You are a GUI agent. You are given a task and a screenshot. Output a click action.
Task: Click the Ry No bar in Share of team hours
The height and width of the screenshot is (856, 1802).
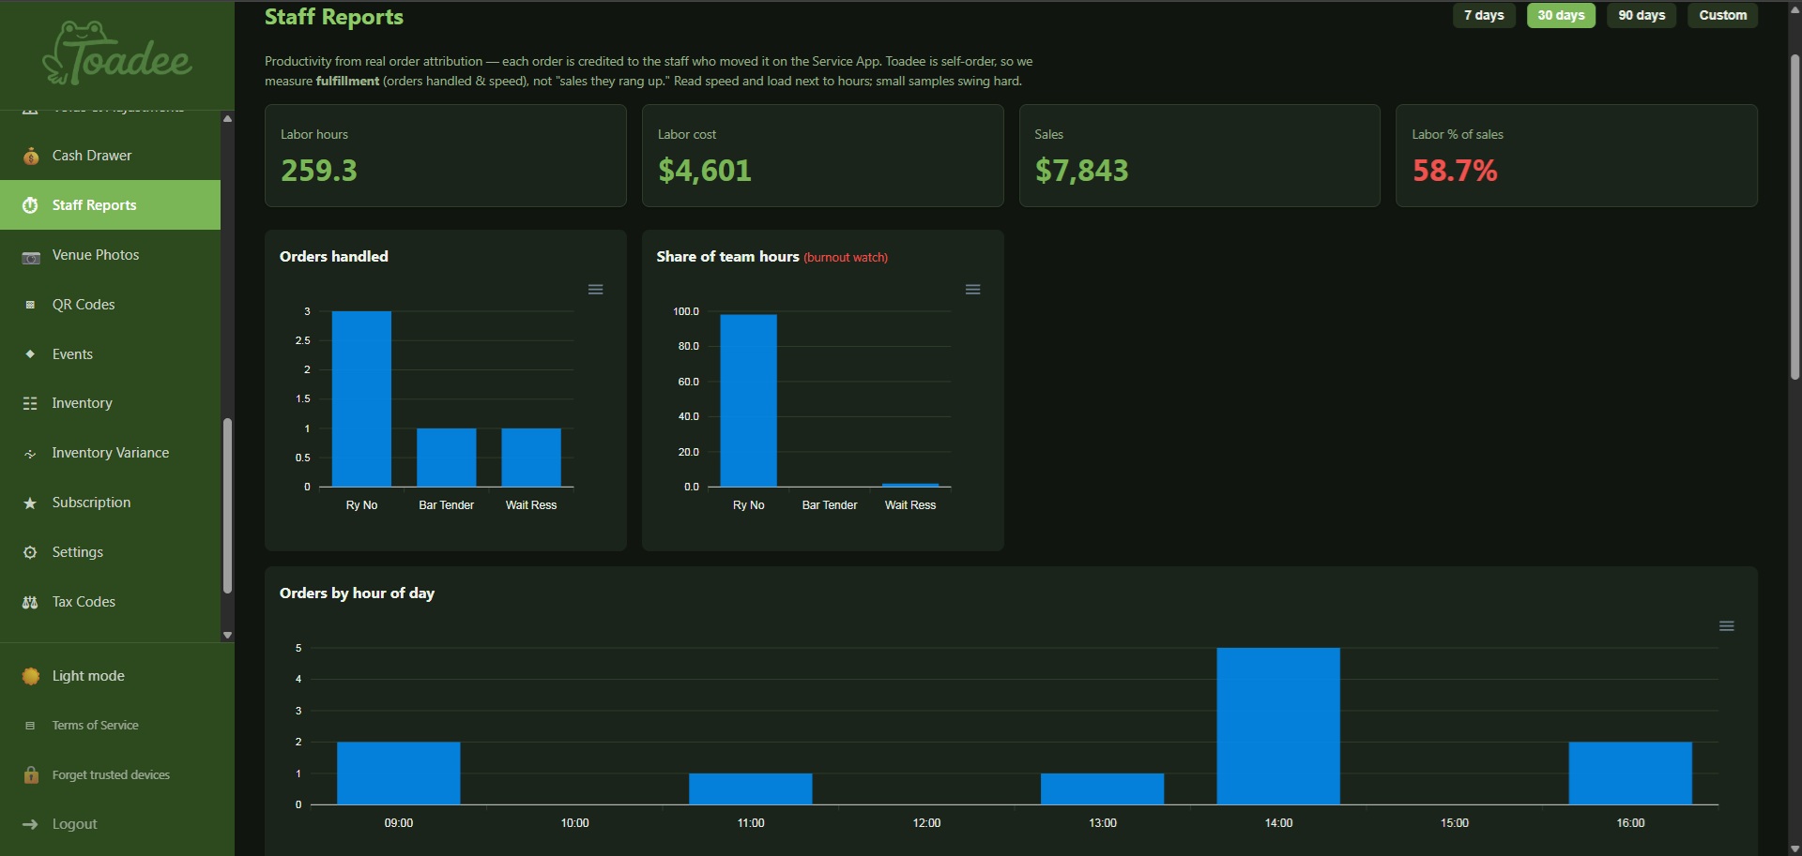click(748, 400)
